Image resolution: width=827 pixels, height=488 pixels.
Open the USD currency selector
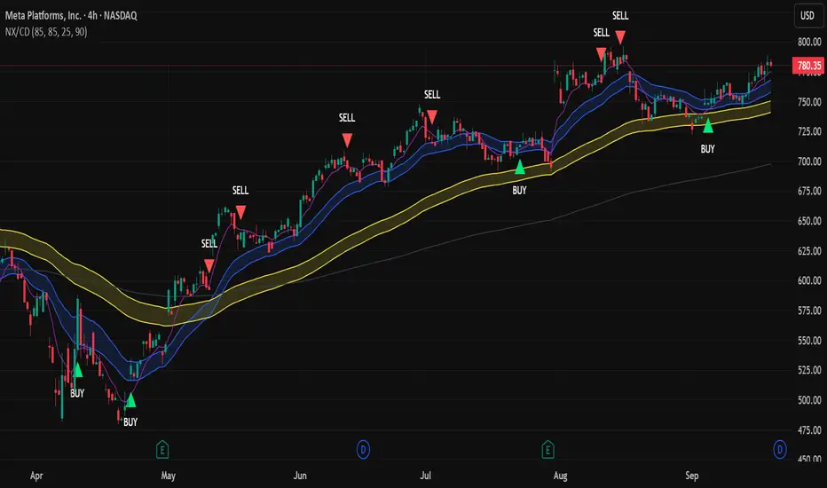tap(807, 15)
